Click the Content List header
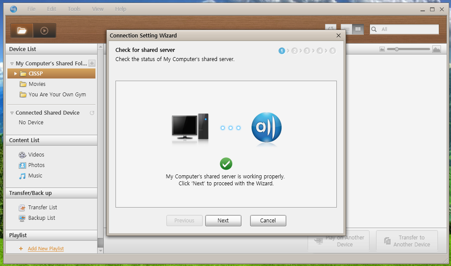451x266 pixels. (51, 140)
